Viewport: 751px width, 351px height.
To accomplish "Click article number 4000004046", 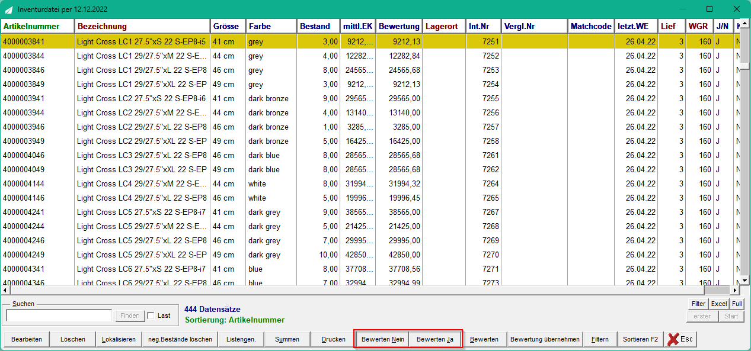I will [x=24, y=155].
